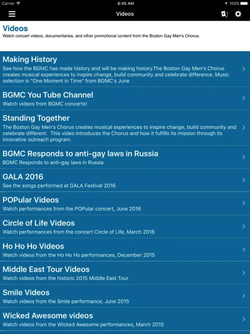Select BGMC You Tube Channel title
The height and width of the screenshot is (334, 250).
(x=48, y=95)
